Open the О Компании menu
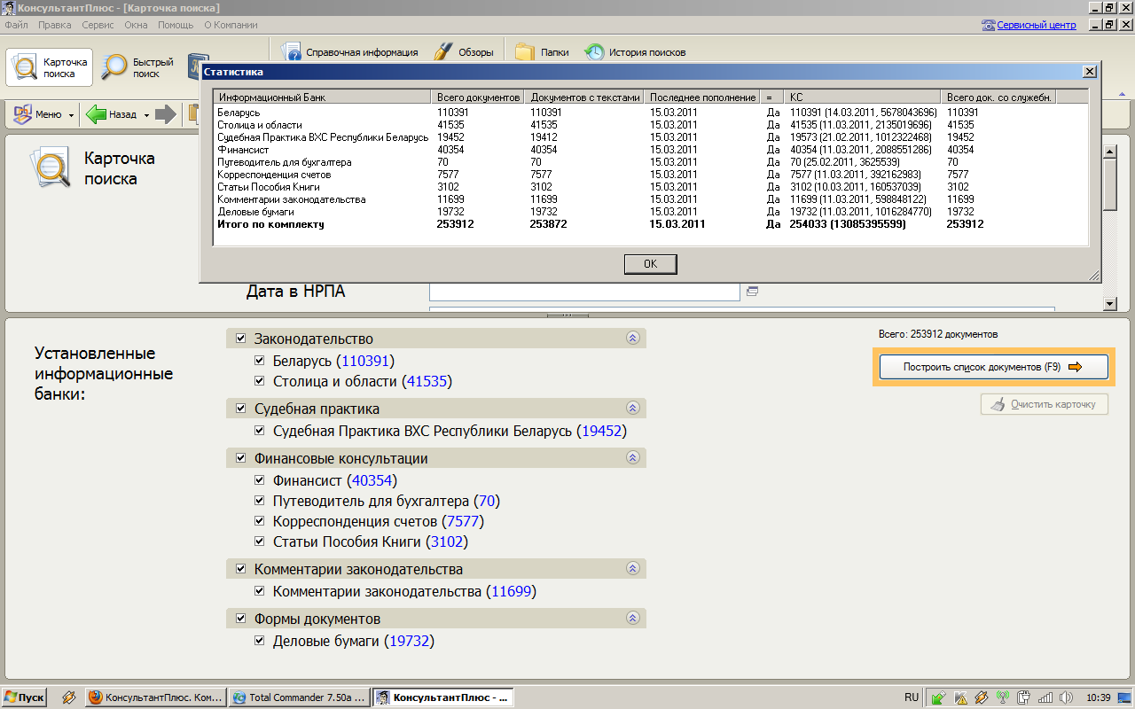 (x=231, y=25)
